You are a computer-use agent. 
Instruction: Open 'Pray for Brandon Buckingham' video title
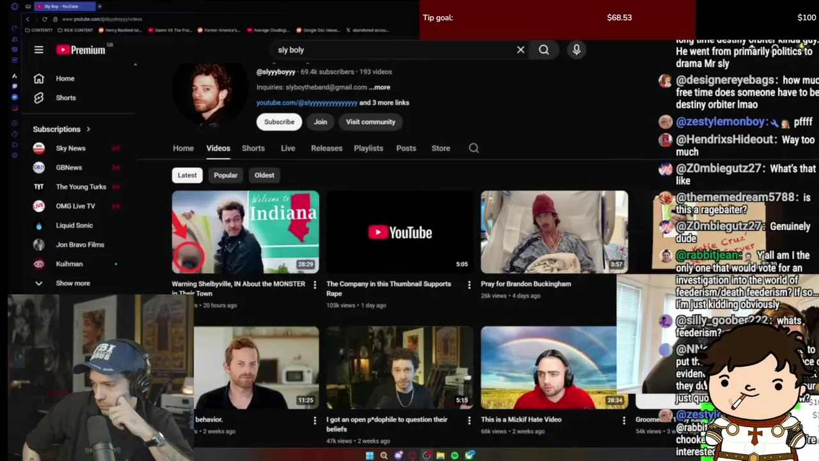[526, 284]
